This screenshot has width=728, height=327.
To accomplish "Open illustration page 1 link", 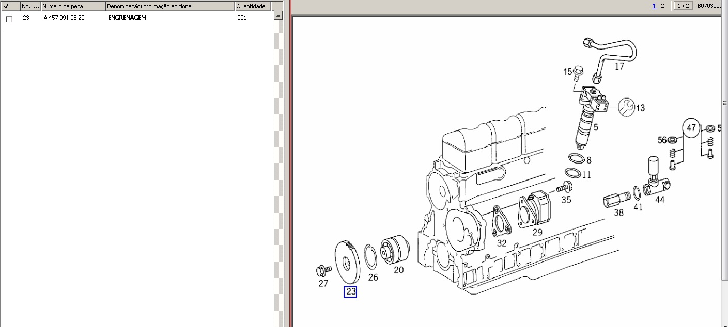I will [x=654, y=6].
